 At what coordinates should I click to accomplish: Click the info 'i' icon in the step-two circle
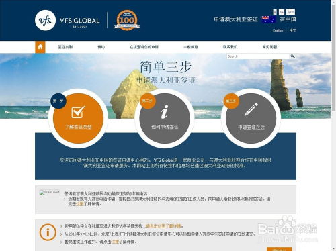pos(165,112)
